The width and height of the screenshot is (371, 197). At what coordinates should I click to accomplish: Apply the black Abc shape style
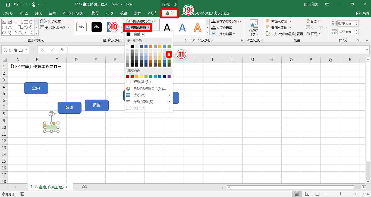96,27
